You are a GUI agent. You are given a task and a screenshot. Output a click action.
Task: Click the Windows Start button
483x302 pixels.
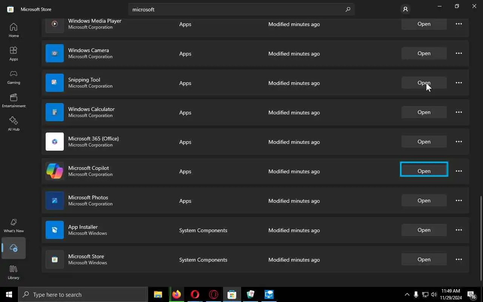(9, 294)
